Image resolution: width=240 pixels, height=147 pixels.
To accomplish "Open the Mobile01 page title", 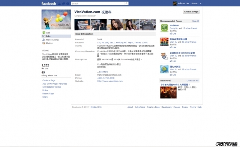I will tap(174, 26).
